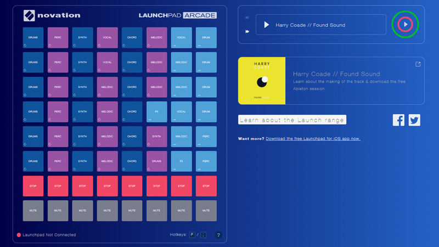439x247 pixels.
Task: Trigger the CHORD pad in the third row
Action: tap(132, 87)
